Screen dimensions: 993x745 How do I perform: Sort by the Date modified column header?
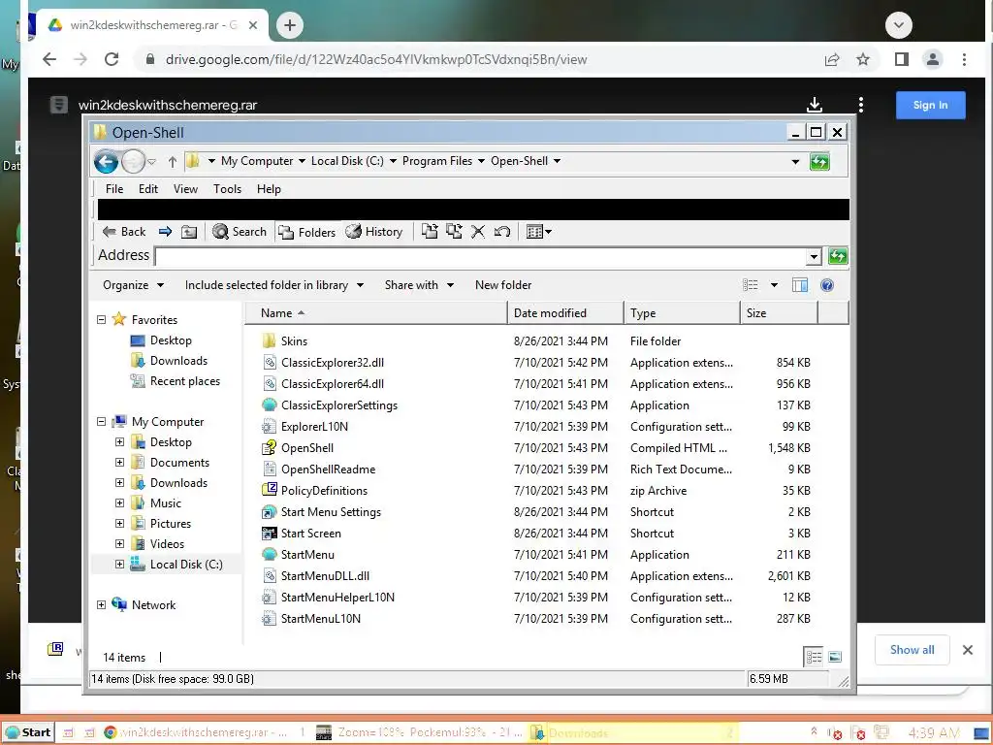click(565, 313)
